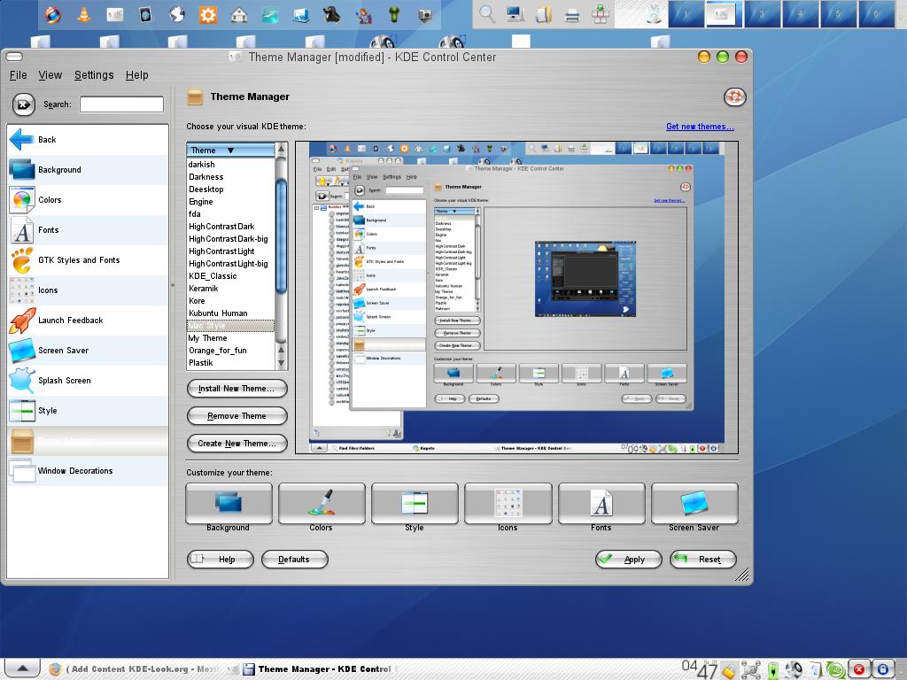907x680 pixels.
Task: Open Splash Screen module in the sidebar
Action: 88,381
